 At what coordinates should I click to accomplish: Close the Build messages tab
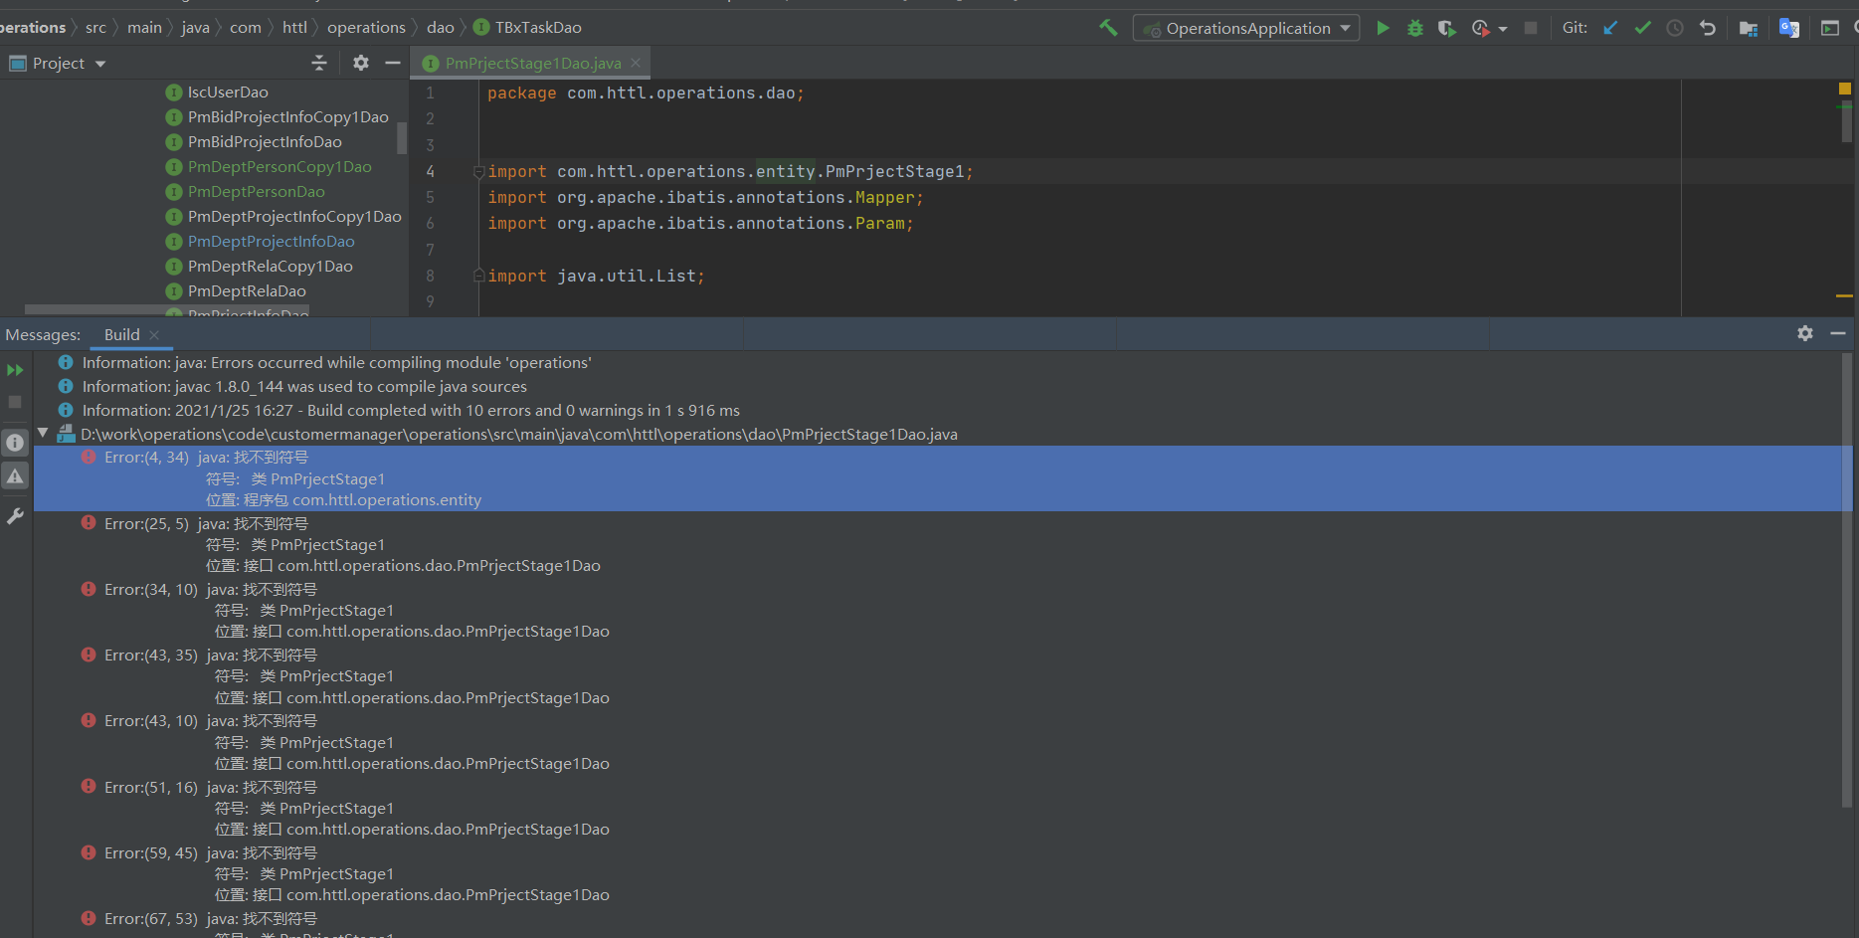[154, 335]
